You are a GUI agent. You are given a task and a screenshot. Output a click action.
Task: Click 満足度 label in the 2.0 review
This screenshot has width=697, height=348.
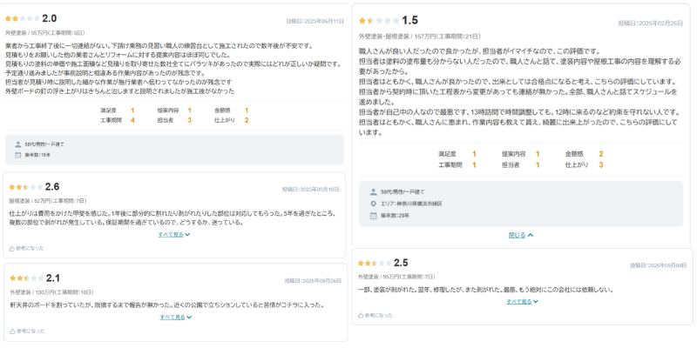108,110
